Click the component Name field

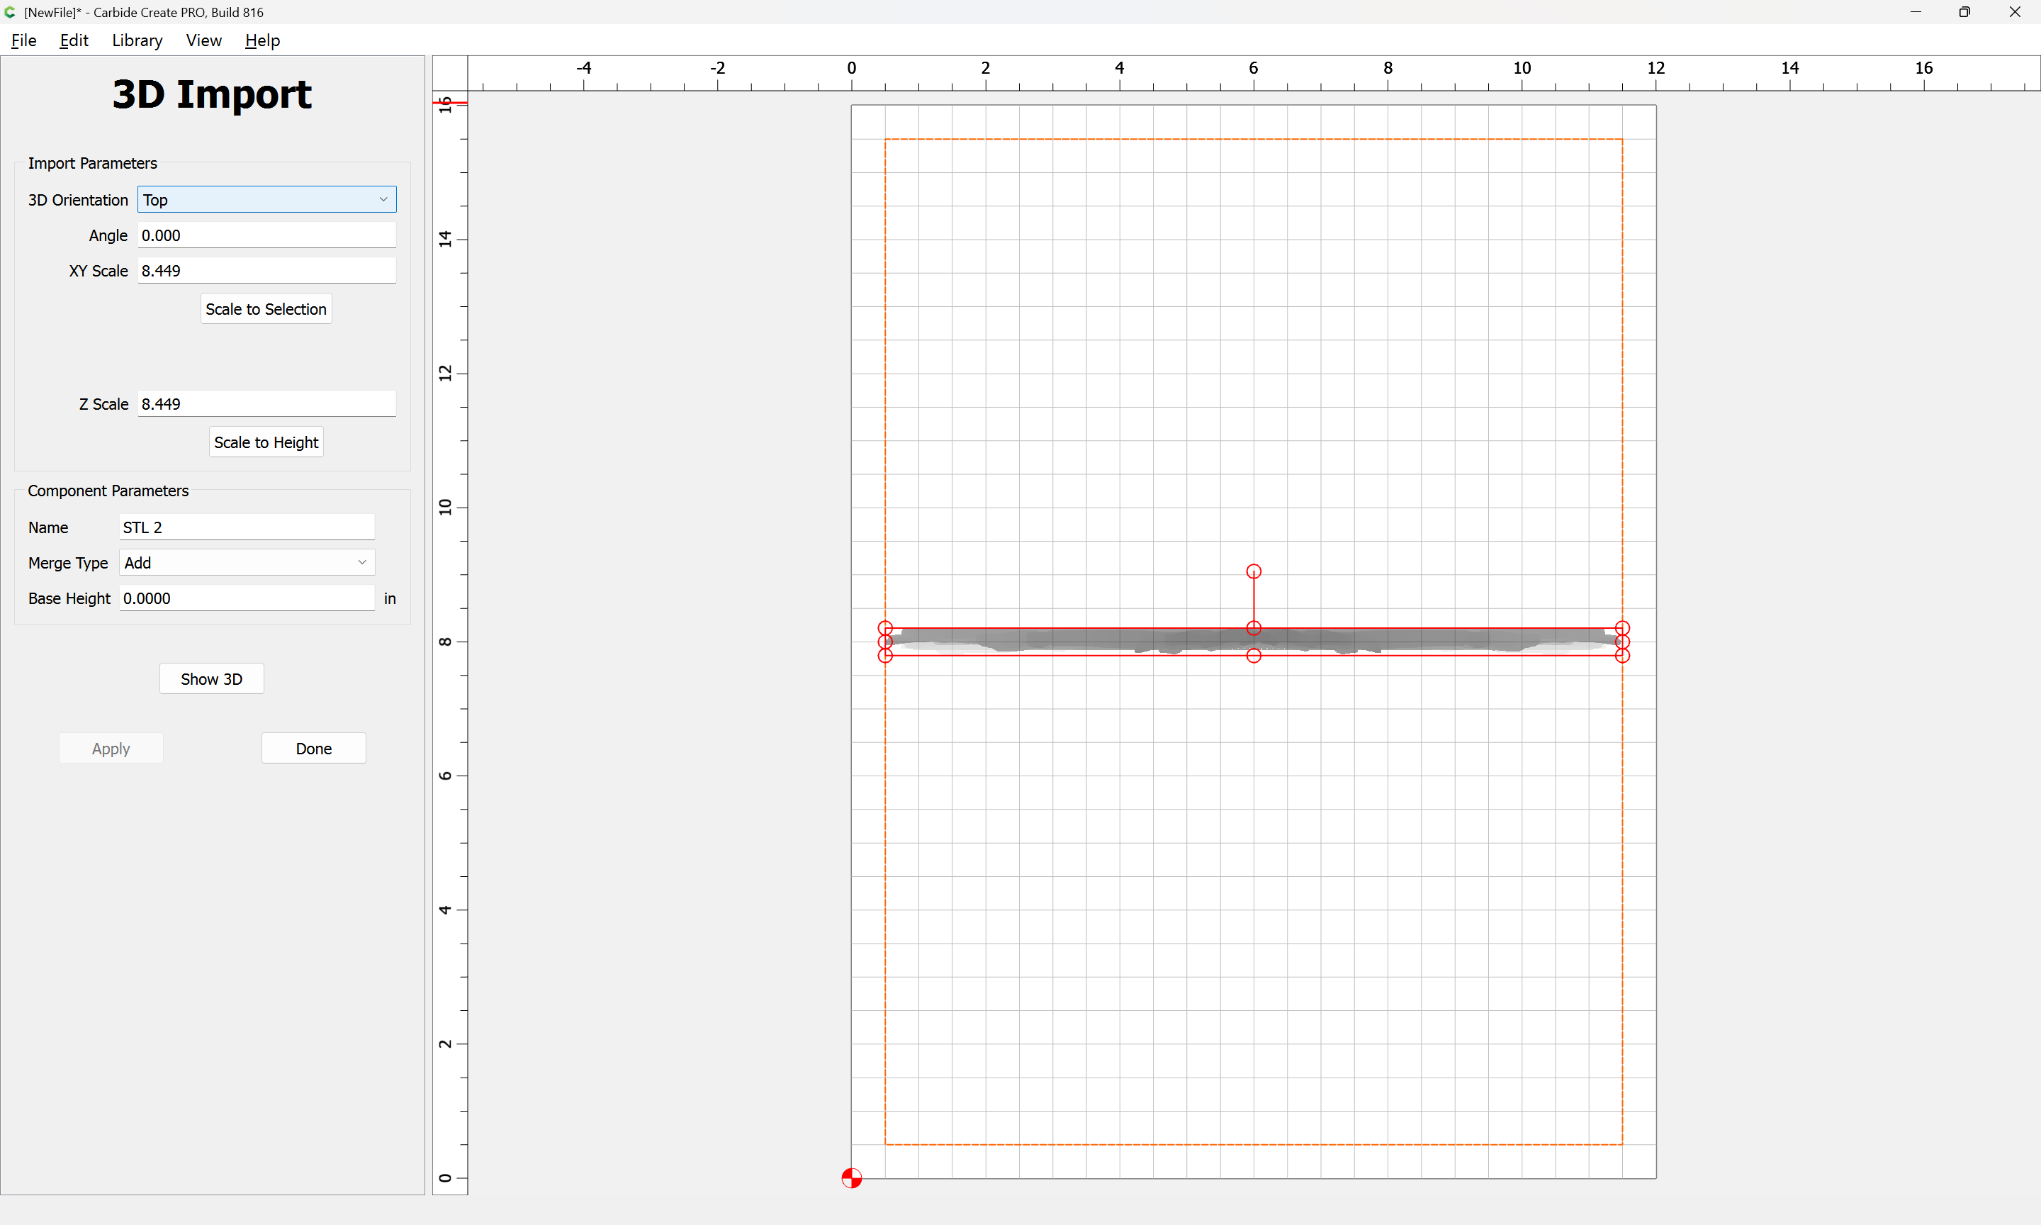[247, 527]
